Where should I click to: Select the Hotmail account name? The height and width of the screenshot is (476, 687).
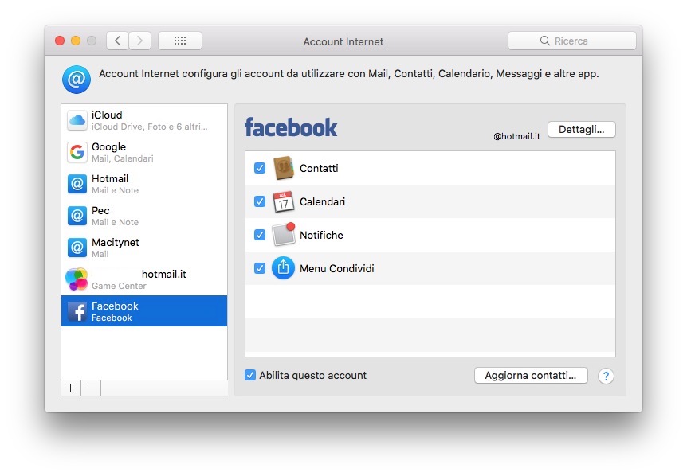click(110, 178)
